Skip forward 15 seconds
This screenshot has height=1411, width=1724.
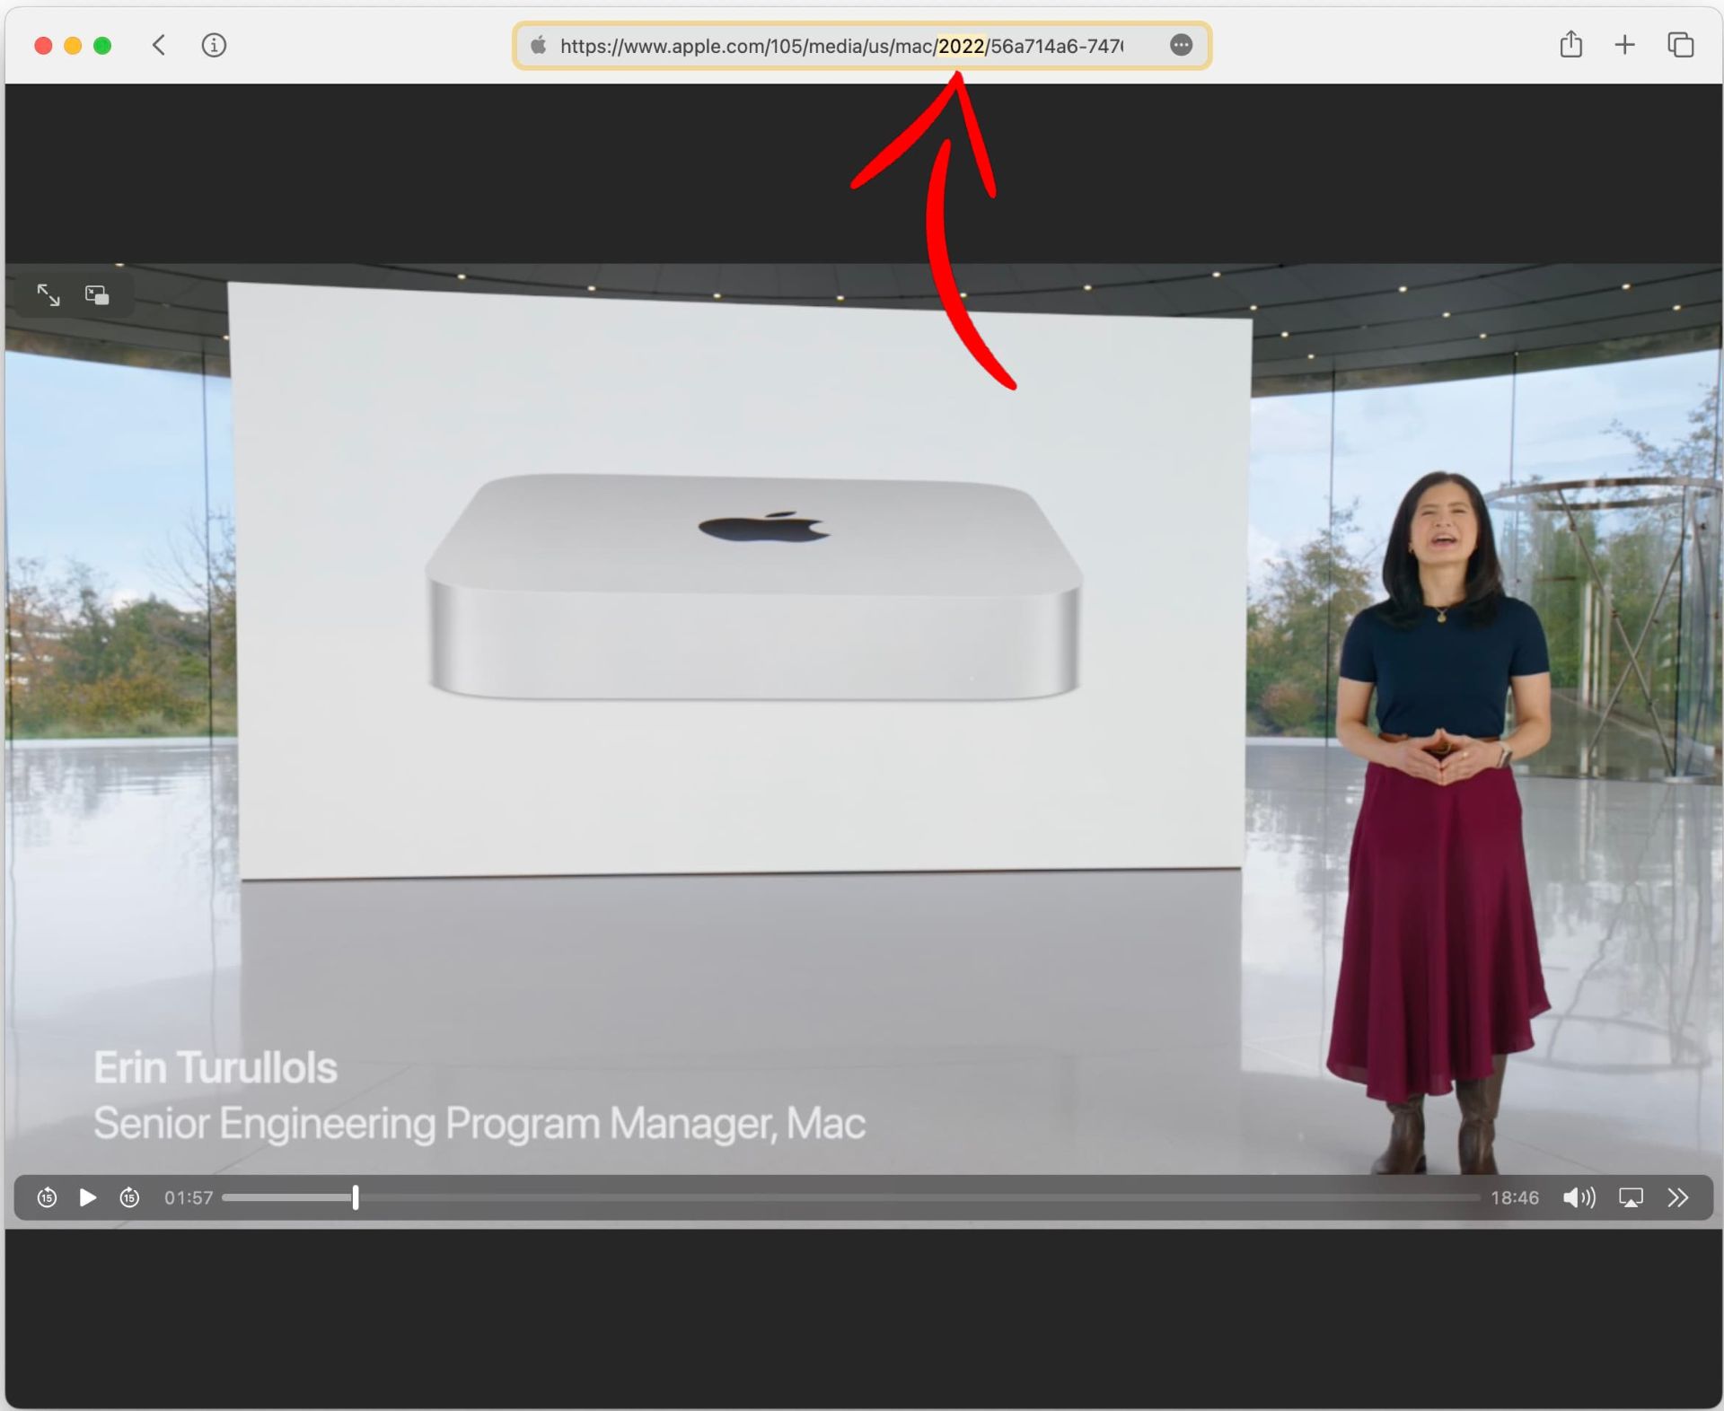(129, 1197)
